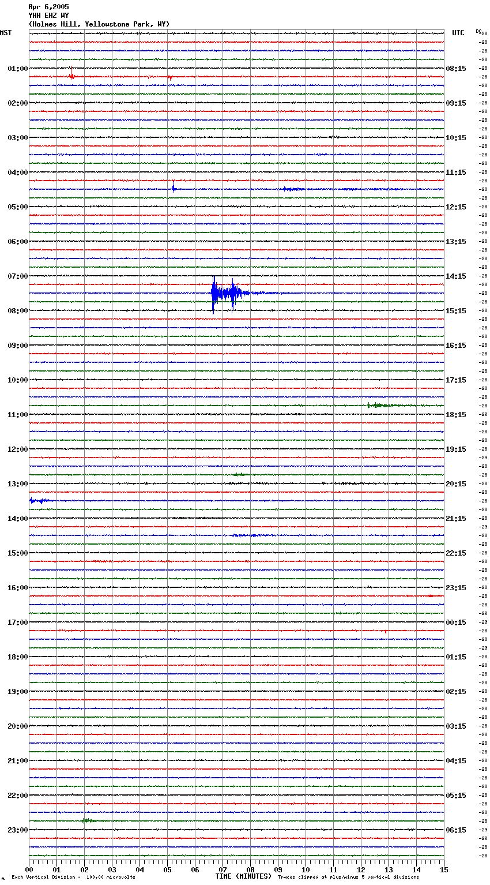
Task: Select the '10:00' MST hour label
Action: coord(18,380)
